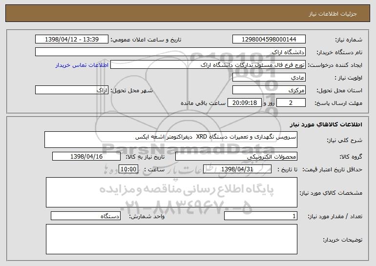The height and width of the screenshot is (266, 376).
Task: Select the price validity date 1398/04/31
Action: tap(237, 169)
